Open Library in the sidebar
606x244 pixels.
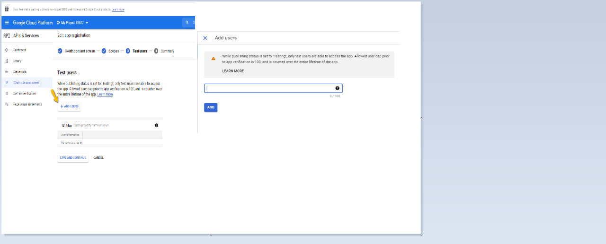click(x=17, y=61)
